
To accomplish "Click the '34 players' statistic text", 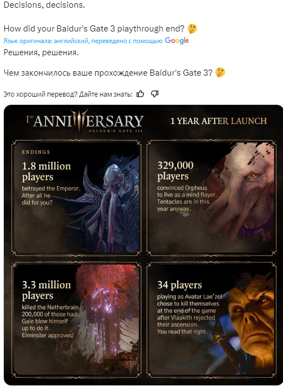I will click(180, 285).
